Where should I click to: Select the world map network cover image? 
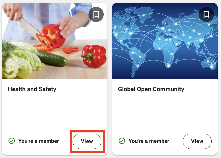coord(165,41)
